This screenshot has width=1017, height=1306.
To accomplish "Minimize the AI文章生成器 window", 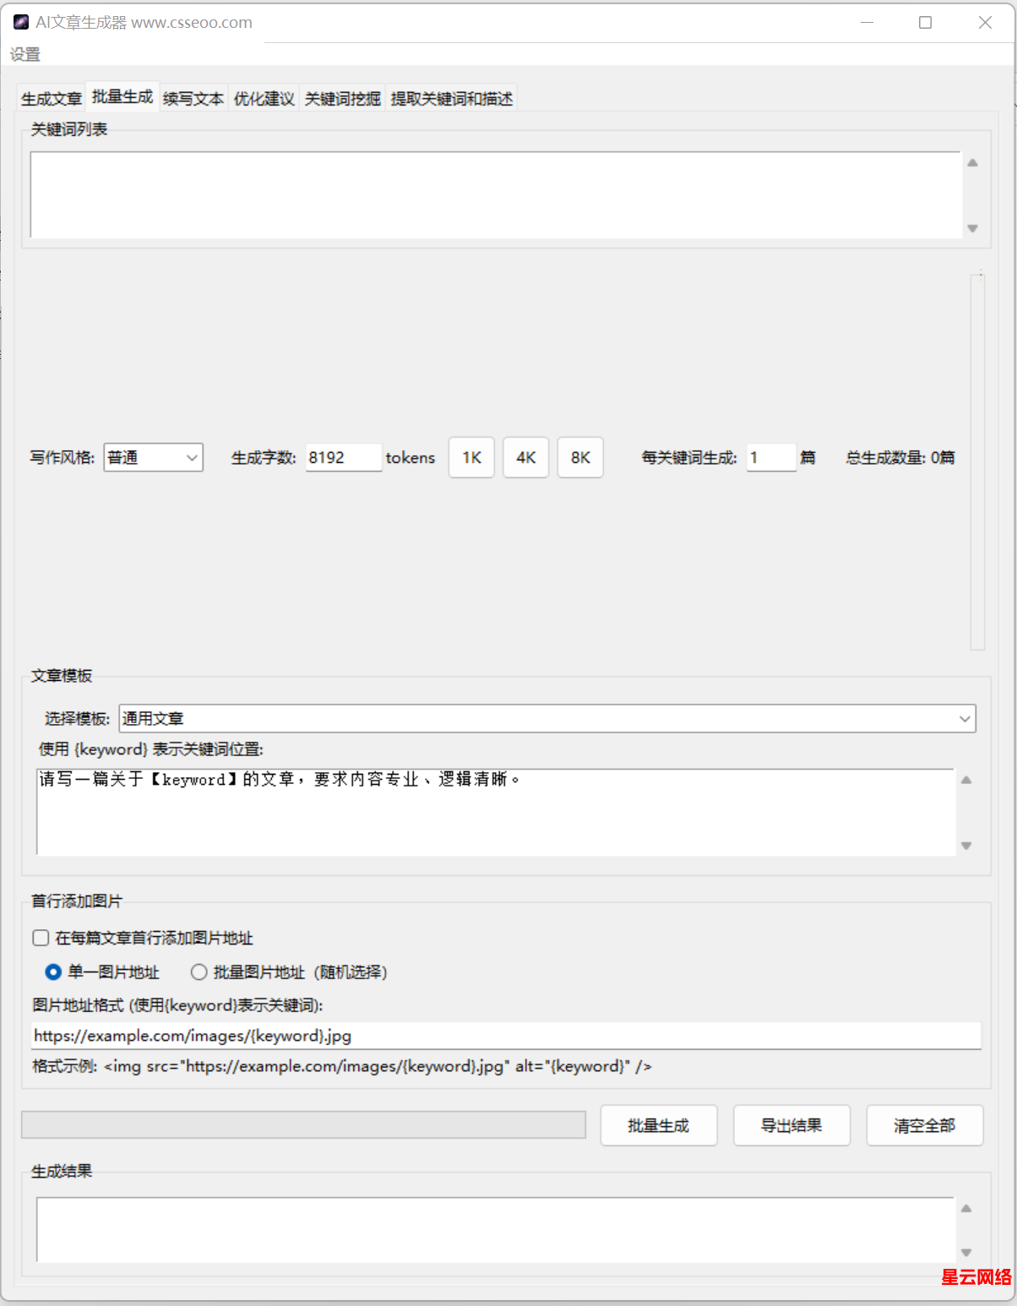I will 867,22.
